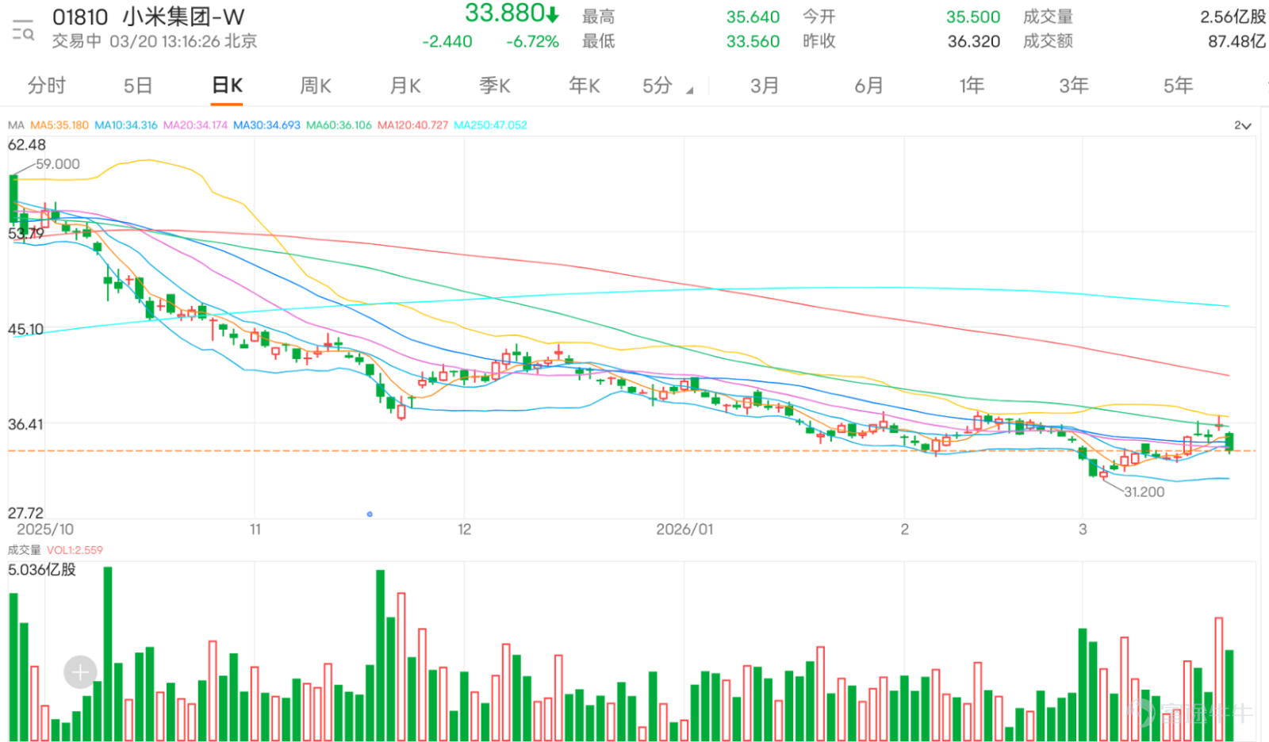This screenshot has width=1269, height=742.
Task: Choose the 1年 range button
Action: point(972,86)
